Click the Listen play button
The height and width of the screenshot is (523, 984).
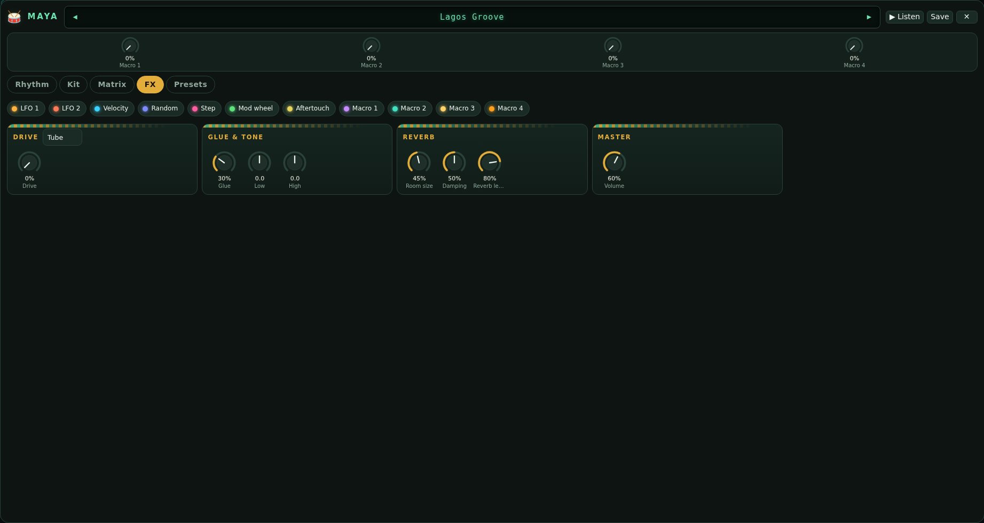click(904, 17)
